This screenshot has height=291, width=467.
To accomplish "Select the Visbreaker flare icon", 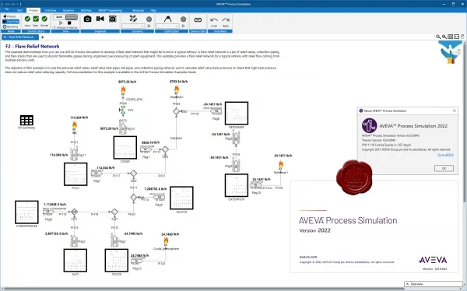I will [177, 89].
